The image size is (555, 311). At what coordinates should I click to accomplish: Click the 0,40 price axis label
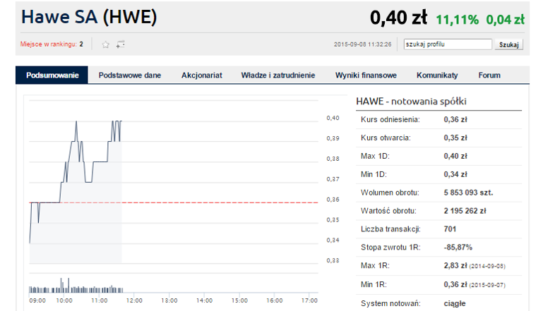(333, 118)
